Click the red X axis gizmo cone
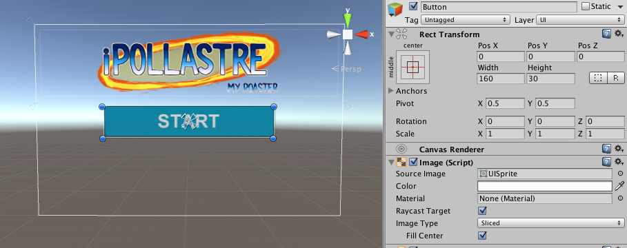This screenshot has height=248, width=627. [361, 34]
